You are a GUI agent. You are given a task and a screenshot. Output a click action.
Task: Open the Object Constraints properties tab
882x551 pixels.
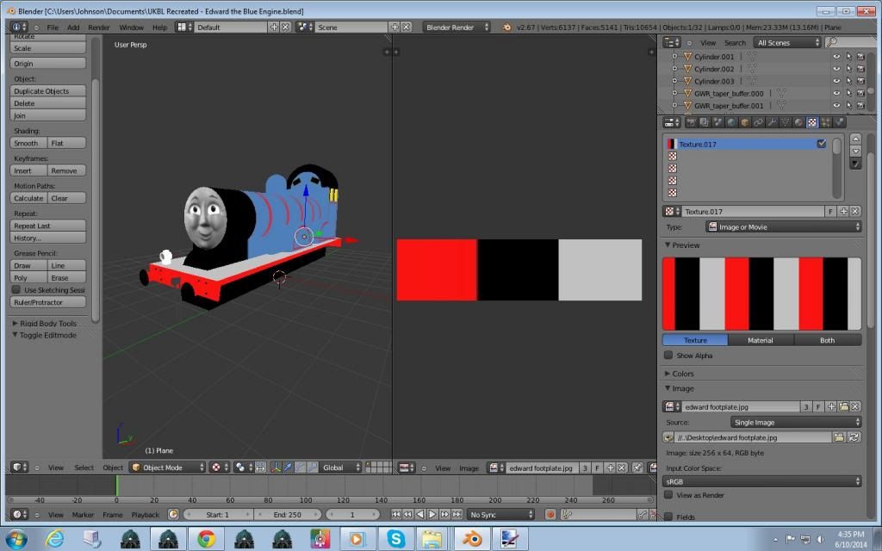pos(758,122)
